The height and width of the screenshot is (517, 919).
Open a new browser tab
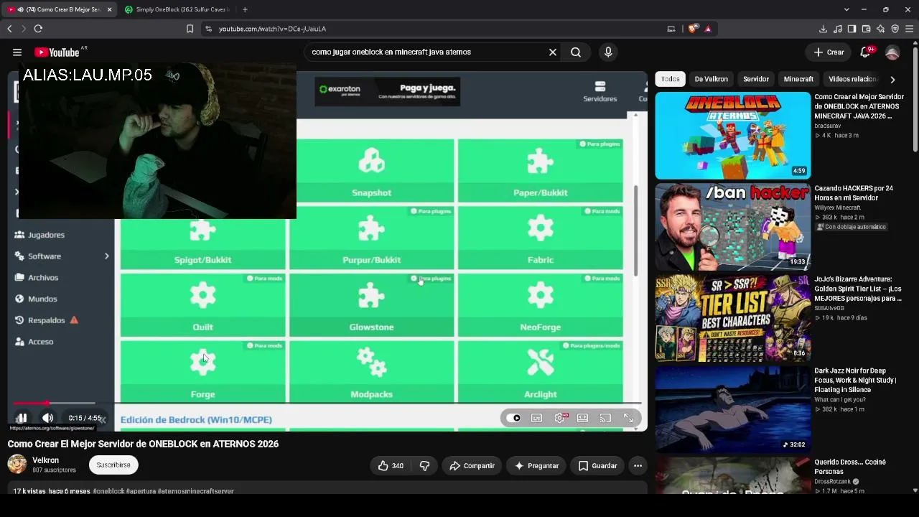pos(245,9)
